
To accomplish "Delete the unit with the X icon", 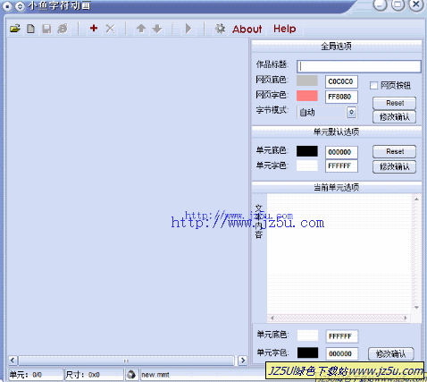I will tap(110, 29).
